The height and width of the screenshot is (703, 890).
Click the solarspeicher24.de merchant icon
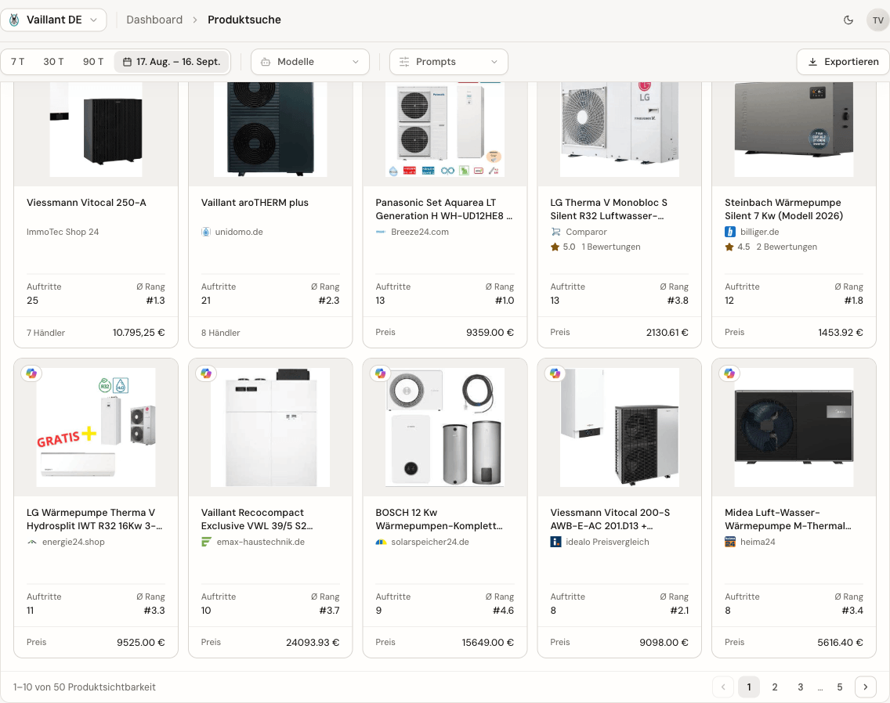coord(381,542)
